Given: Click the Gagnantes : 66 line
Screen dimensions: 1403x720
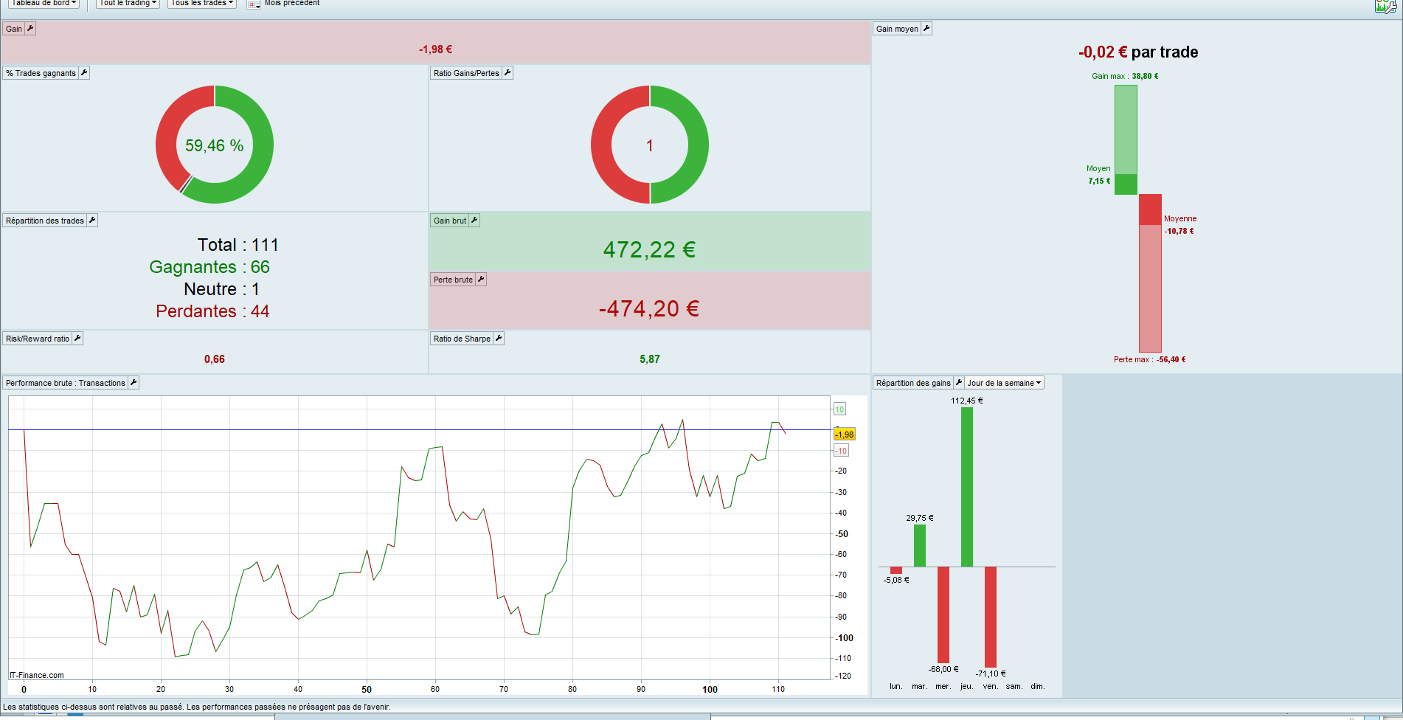Looking at the screenshot, I should [209, 267].
